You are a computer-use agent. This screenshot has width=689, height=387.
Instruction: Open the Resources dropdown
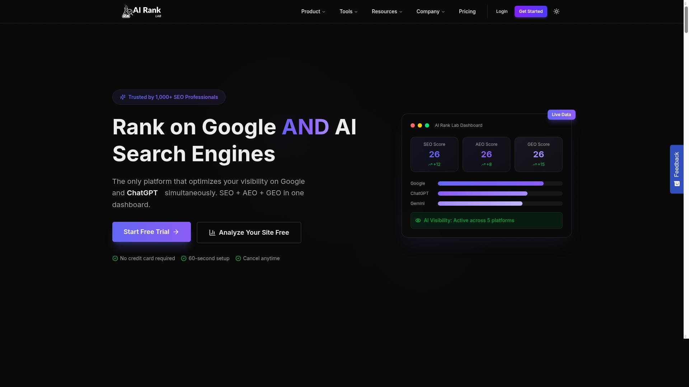point(386,11)
